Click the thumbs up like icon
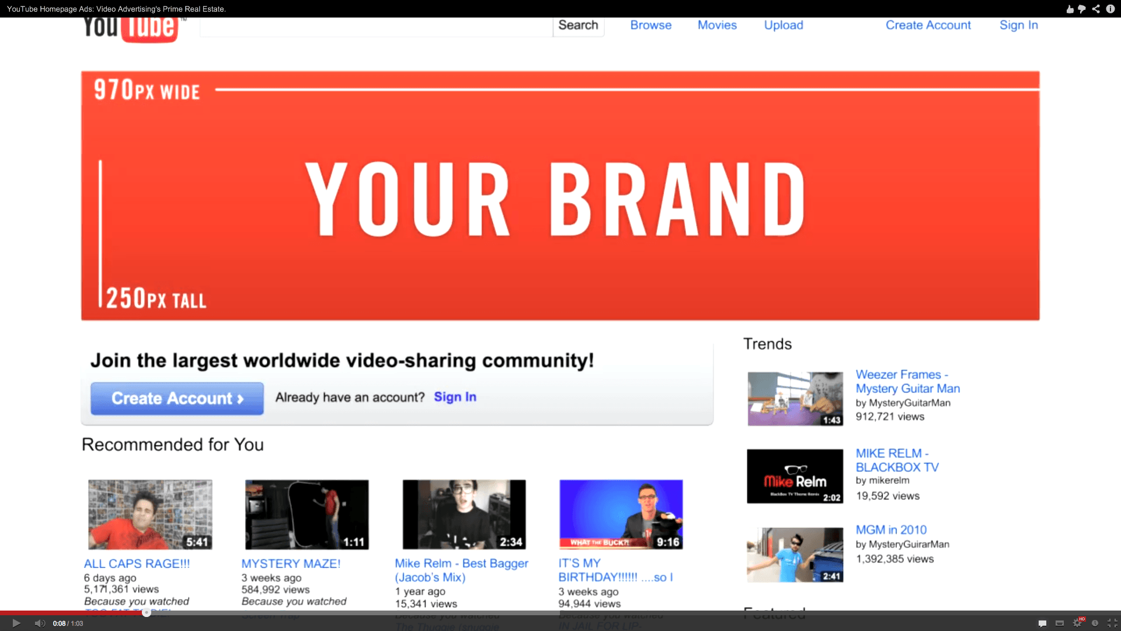The image size is (1121, 631). [x=1070, y=9]
